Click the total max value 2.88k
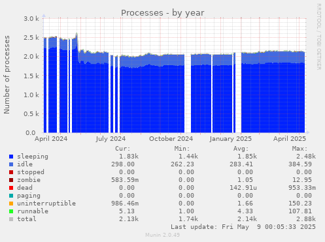Screen dimensions: 325x242 click(306, 219)
